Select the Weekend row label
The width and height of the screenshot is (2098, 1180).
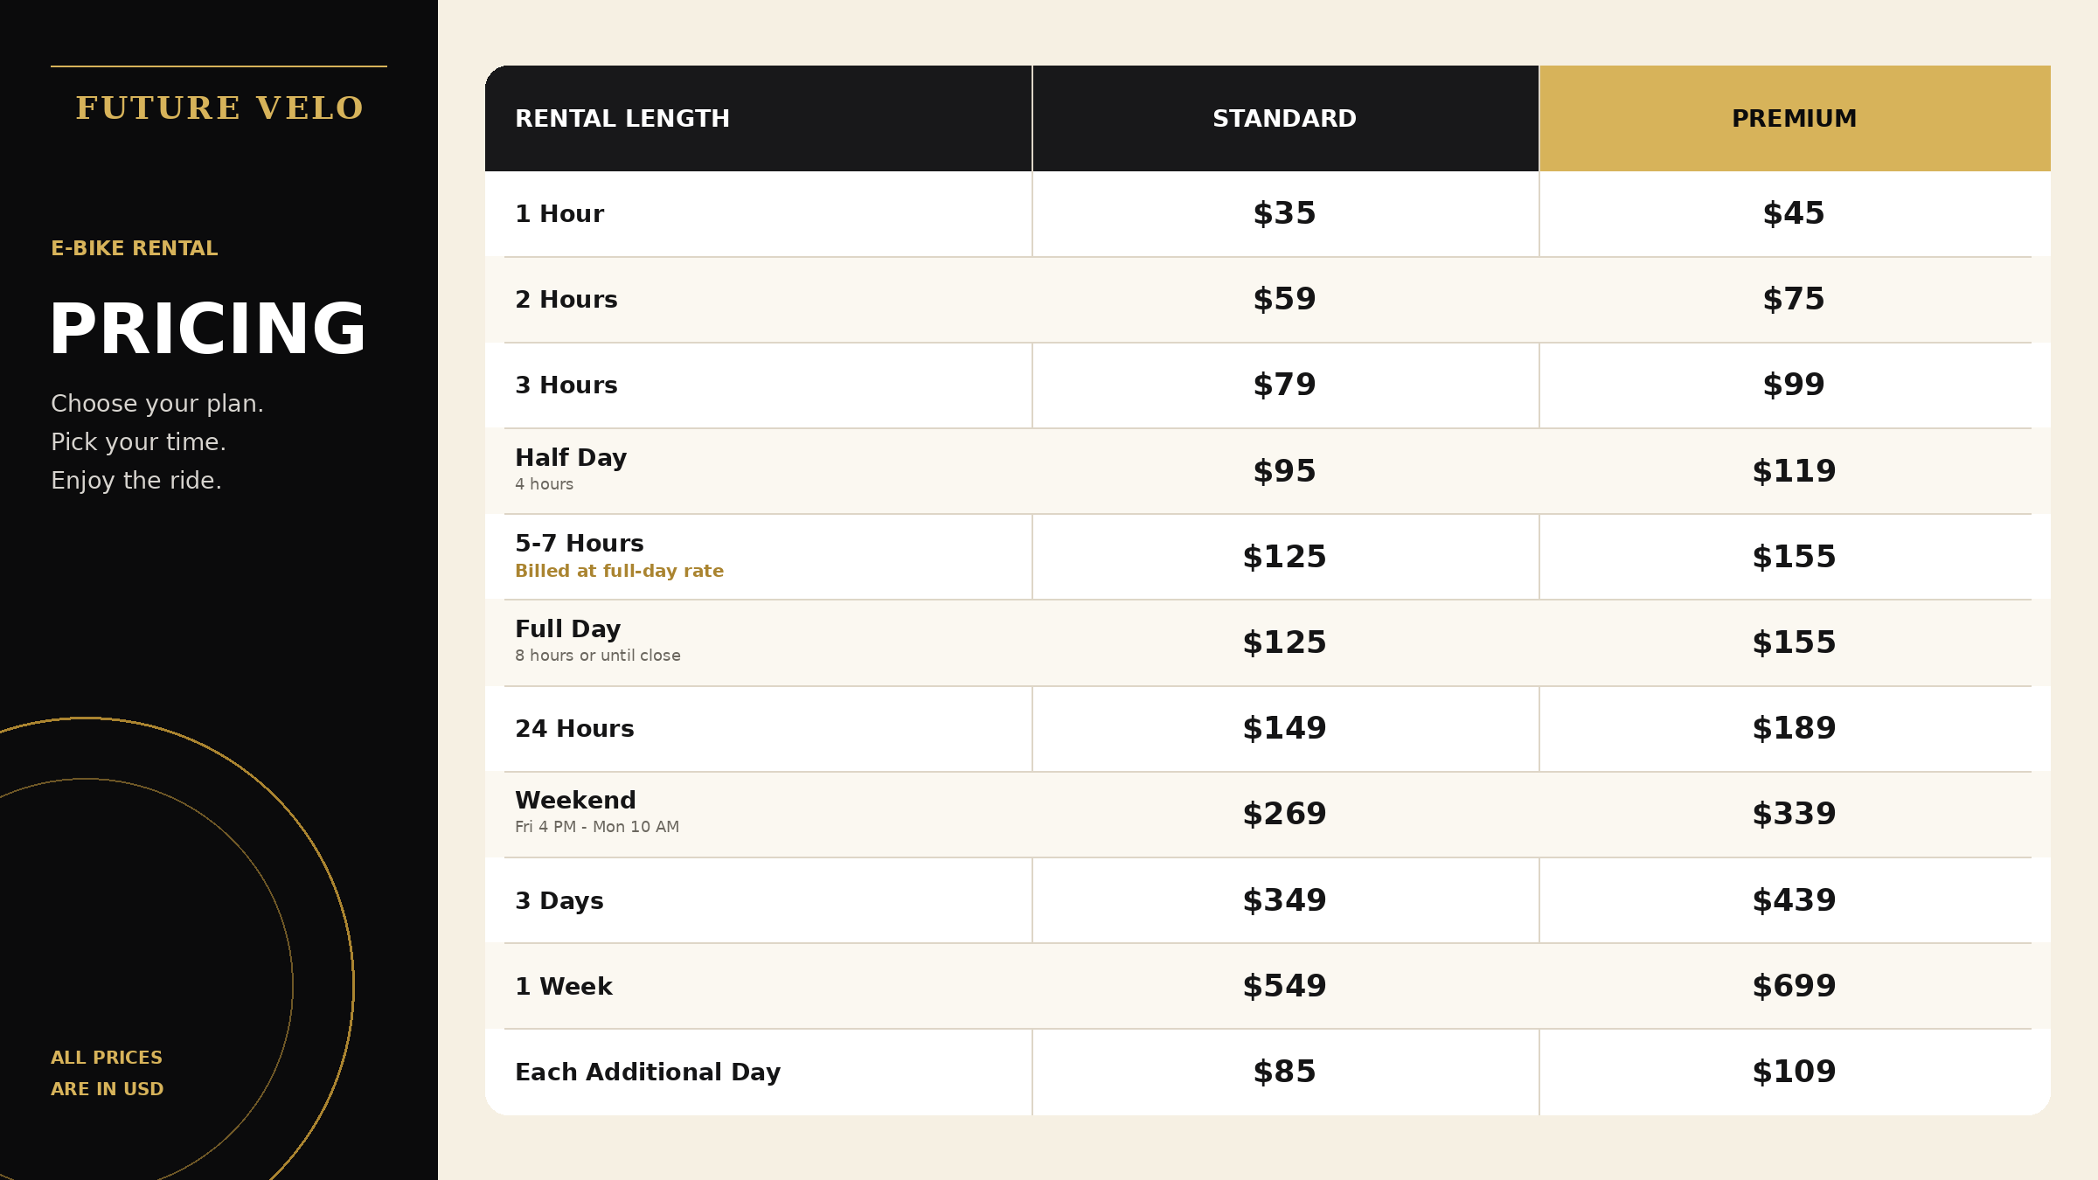[x=575, y=800]
